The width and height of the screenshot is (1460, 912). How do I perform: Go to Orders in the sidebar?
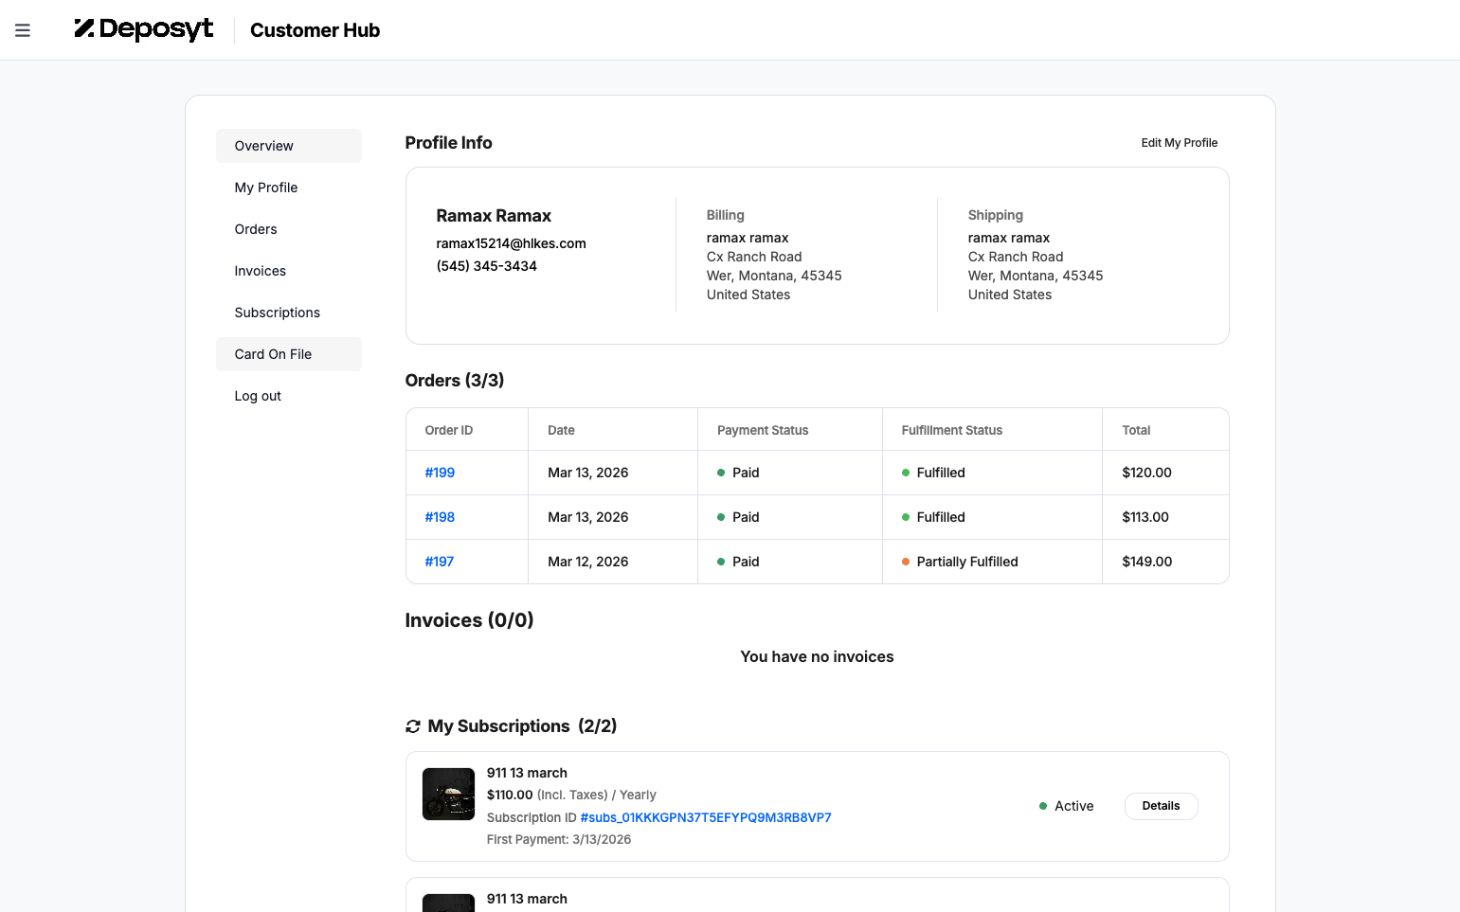coord(289,229)
